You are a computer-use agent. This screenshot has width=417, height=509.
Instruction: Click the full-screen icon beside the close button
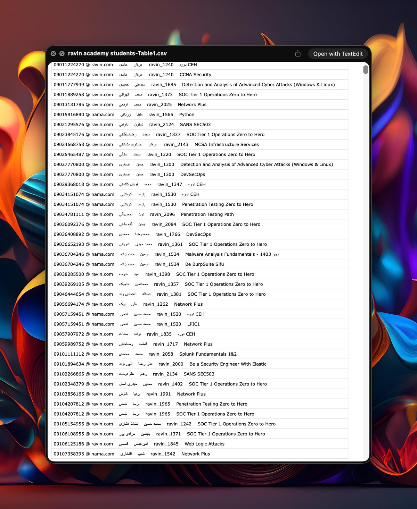(x=62, y=53)
